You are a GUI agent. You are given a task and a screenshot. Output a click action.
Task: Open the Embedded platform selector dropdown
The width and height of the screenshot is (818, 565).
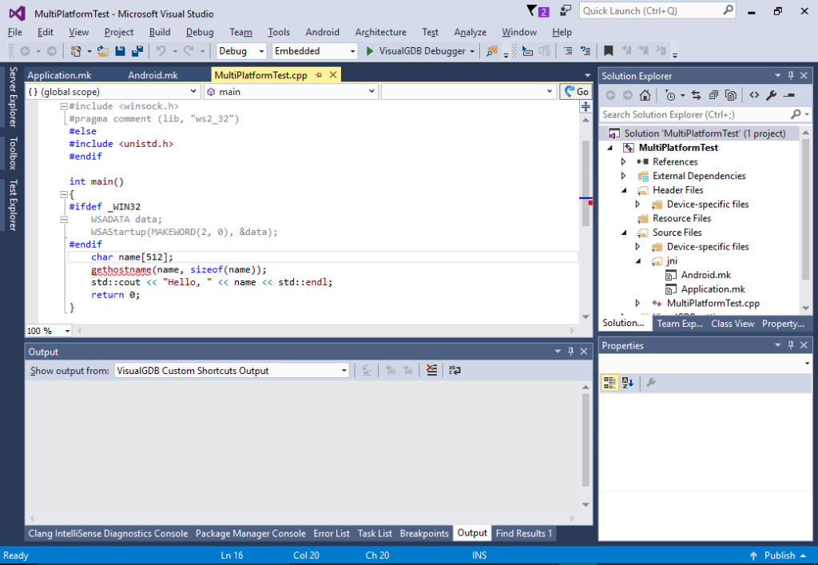351,50
